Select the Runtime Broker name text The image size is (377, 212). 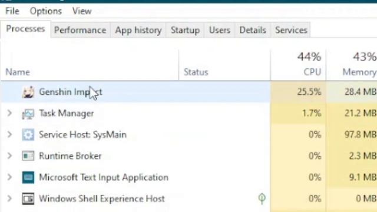pyautogui.click(x=70, y=156)
